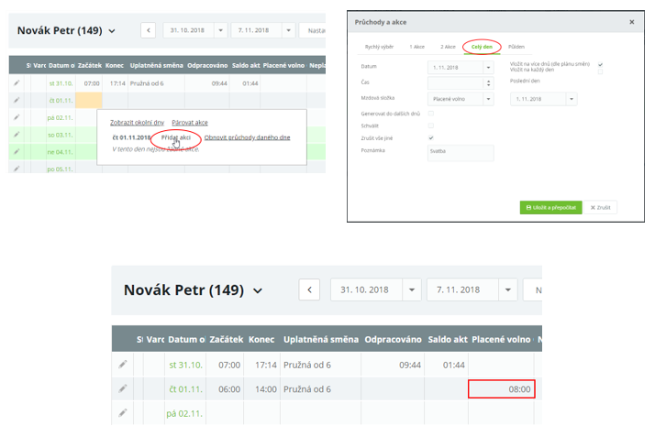655x437 pixels.
Task: Enable Generovat do dalších dnů checkbox
Action: pos(431,114)
